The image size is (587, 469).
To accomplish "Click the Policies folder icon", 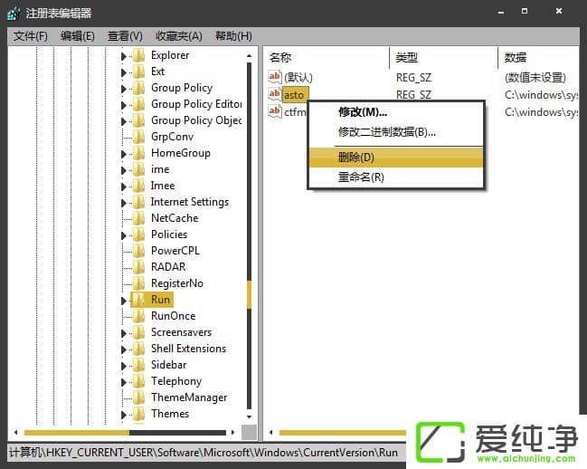I will [139, 234].
